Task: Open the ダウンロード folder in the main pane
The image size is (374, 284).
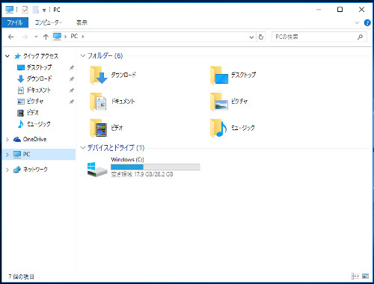Action: [113, 75]
